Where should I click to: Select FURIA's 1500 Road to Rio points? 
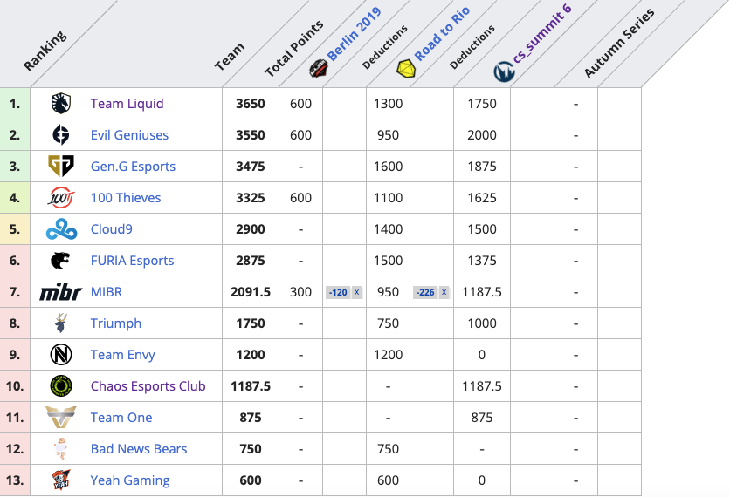click(x=389, y=261)
